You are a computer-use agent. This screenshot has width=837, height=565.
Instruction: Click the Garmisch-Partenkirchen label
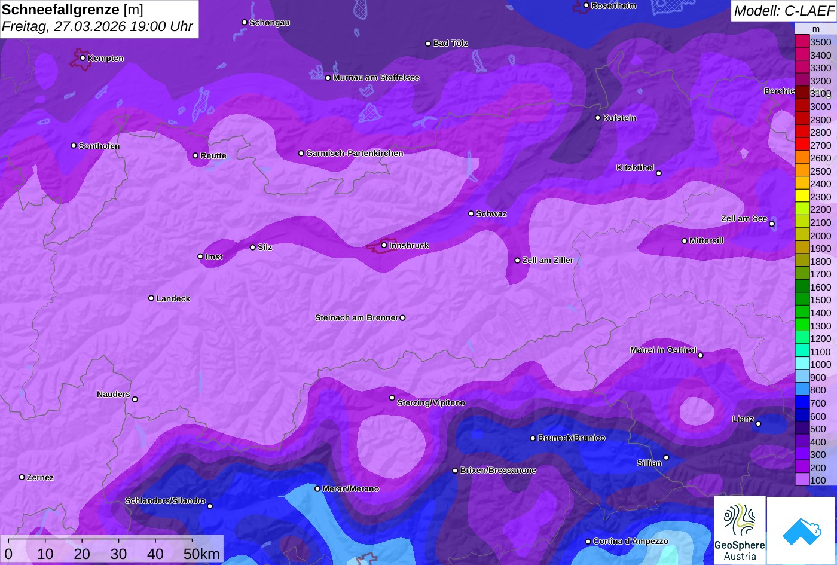pos(355,153)
